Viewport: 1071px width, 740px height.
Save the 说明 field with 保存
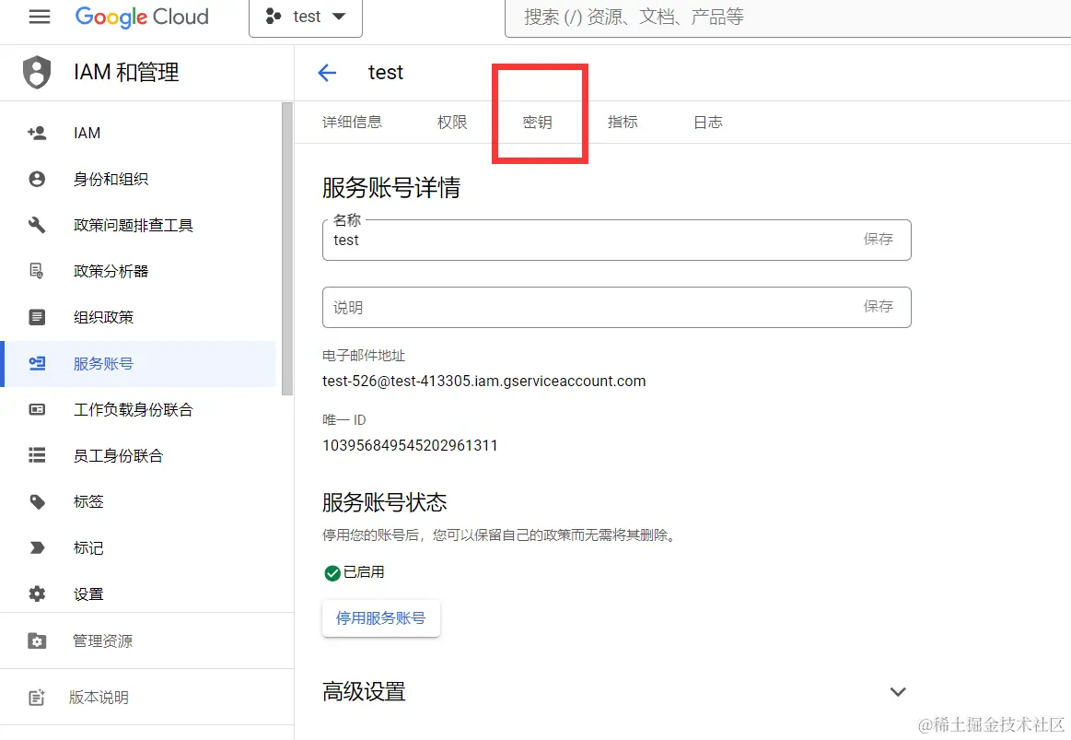[x=879, y=306]
